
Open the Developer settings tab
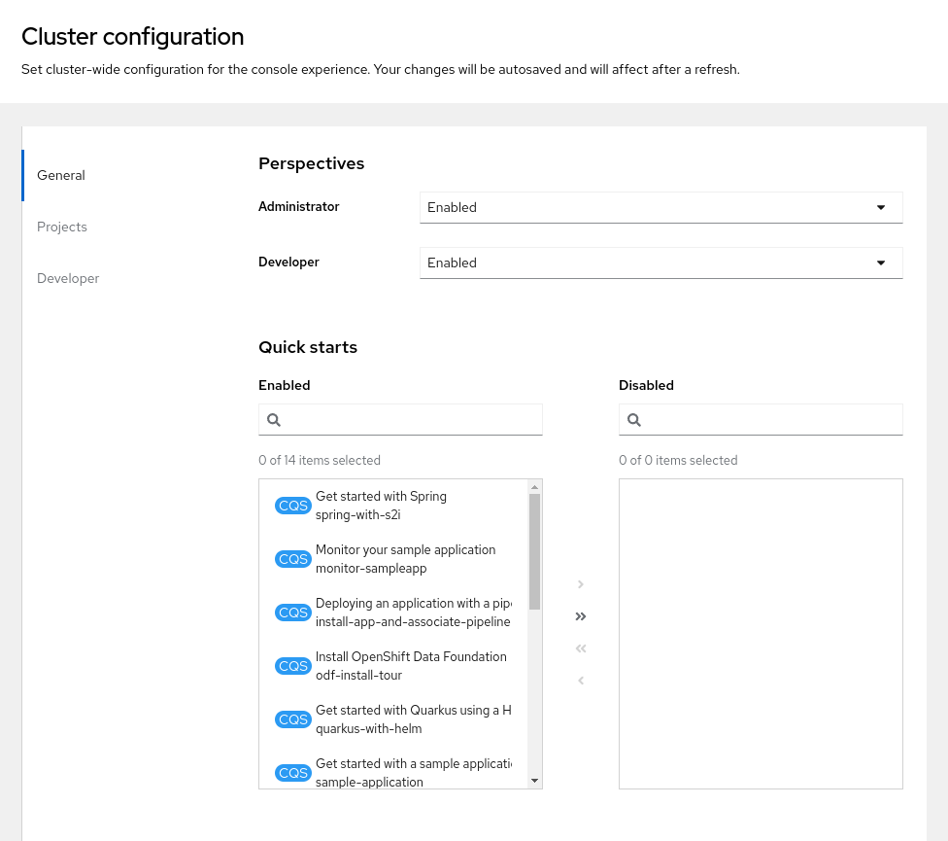point(68,278)
